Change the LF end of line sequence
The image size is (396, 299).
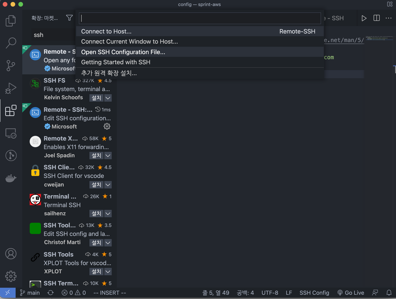point(289,293)
